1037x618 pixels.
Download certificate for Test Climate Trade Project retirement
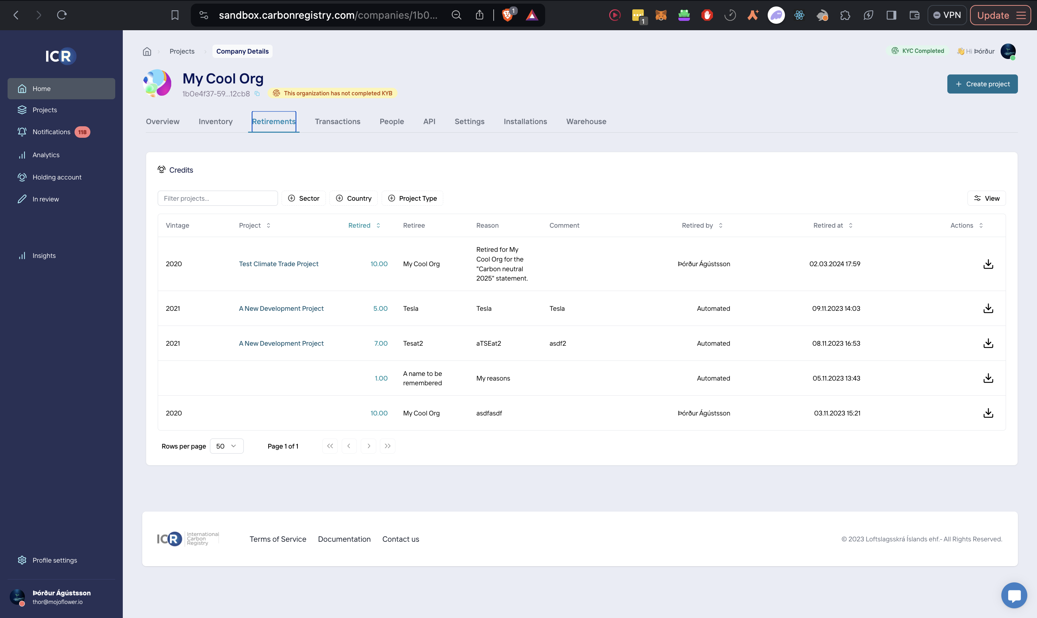(x=988, y=264)
